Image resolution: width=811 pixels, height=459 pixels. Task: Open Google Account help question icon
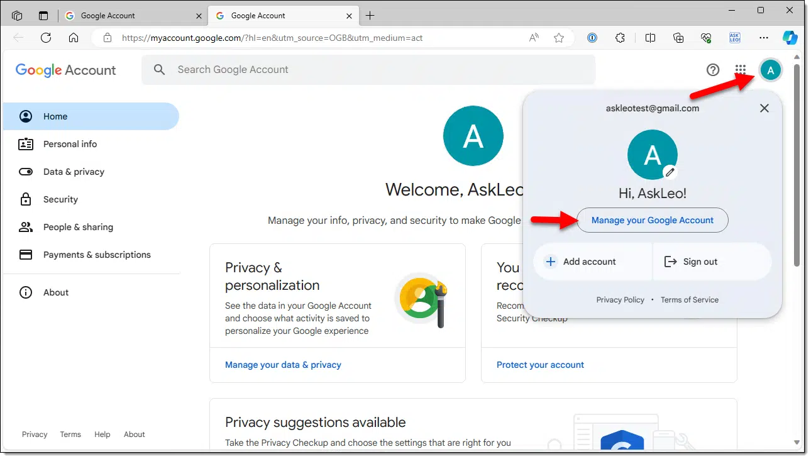(x=713, y=70)
